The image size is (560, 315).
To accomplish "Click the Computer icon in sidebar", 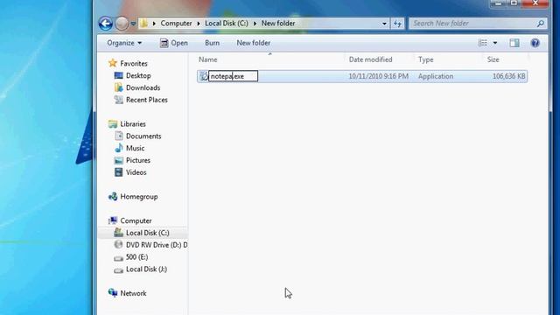I will click(x=113, y=220).
